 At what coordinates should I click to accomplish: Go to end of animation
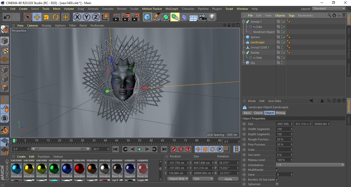click(x=164, y=149)
